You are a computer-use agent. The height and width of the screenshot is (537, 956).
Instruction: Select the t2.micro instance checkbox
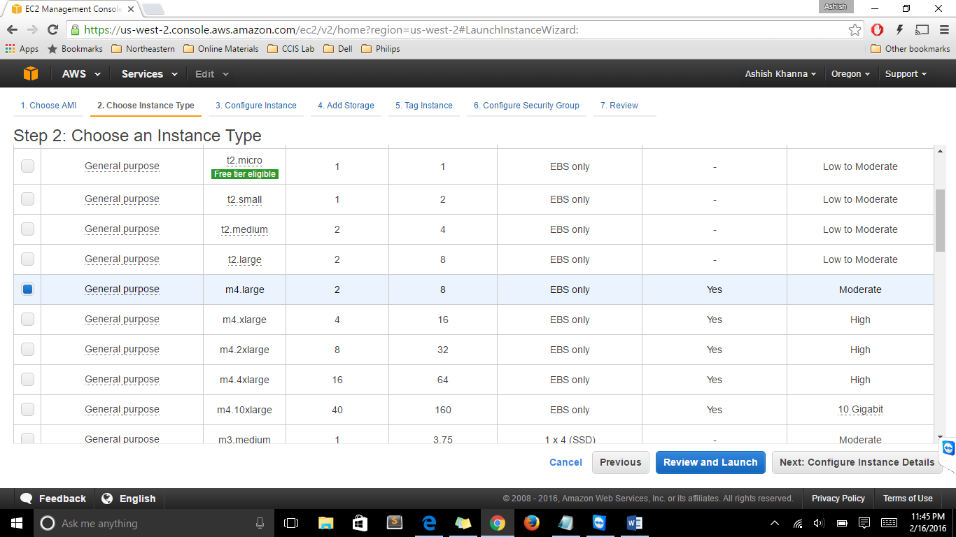pyautogui.click(x=27, y=166)
